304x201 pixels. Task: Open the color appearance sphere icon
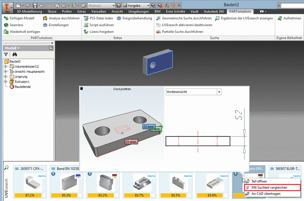[x=118, y=6]
